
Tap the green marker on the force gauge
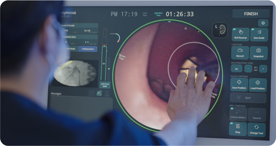[x=109, y=69]
